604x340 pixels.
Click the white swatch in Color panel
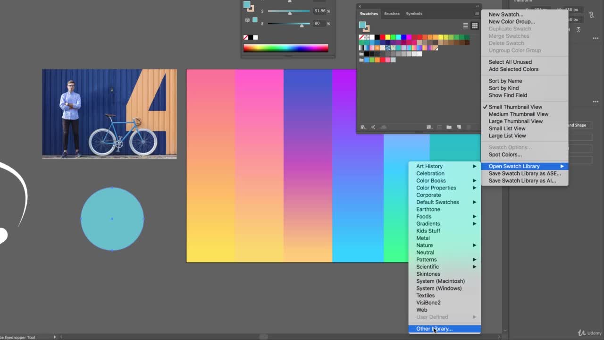pyautogui.click(x=256, y=37)
